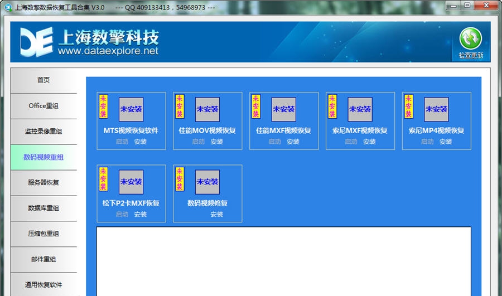Image resolution: width=502 pixels, height=296 pixels.
Task: Launch 佳能MXF视频恢复 via 启动
Action: point(274,142)
